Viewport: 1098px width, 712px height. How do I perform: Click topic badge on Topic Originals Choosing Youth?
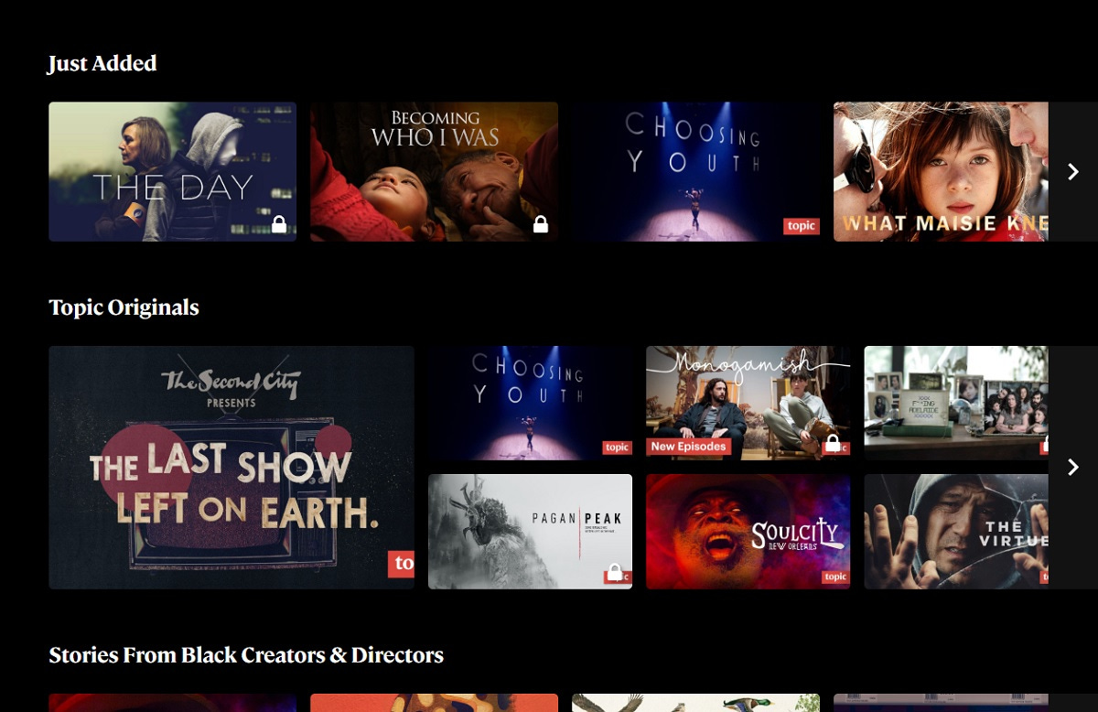[x=617, y=448]
